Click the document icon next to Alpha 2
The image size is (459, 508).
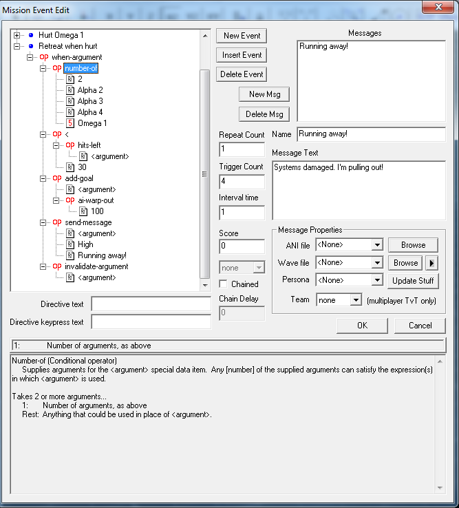[x=70, y=90]
